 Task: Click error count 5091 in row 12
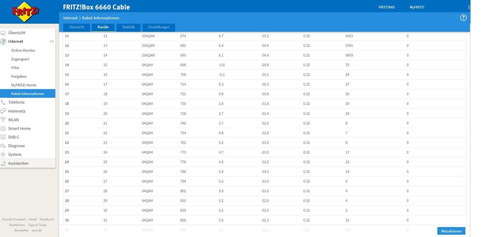[349, 45]
